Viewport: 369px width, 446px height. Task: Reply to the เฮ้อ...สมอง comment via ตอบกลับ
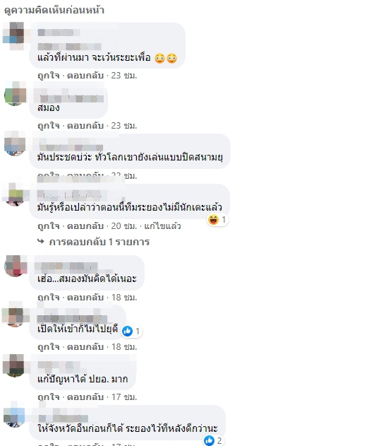pyautogui.click(x=85, y=298)
